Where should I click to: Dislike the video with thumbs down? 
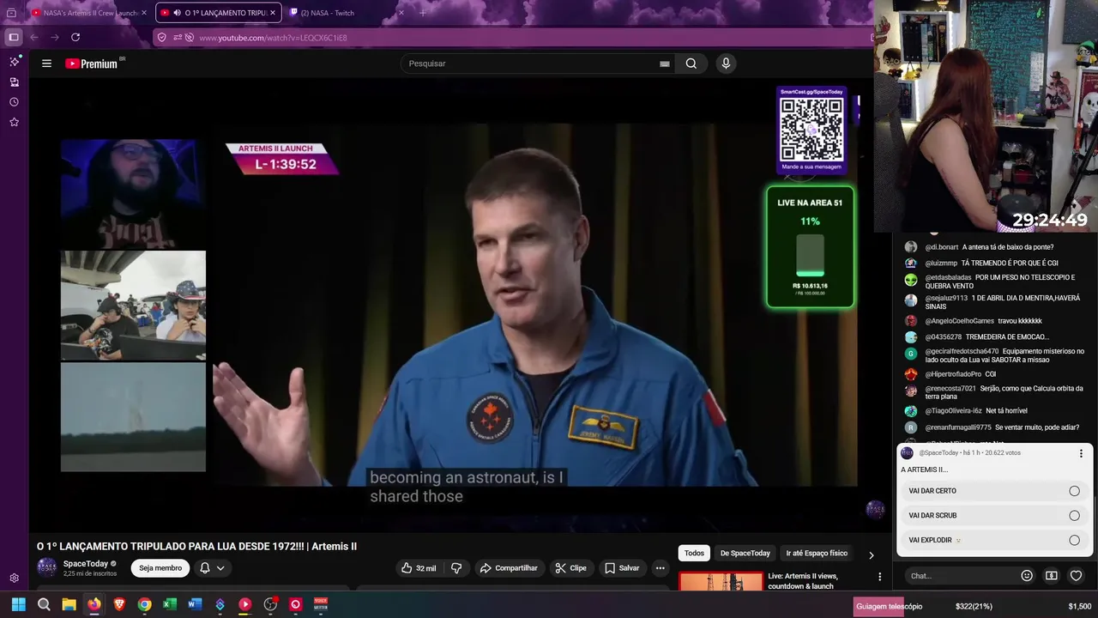coord(456,568)
